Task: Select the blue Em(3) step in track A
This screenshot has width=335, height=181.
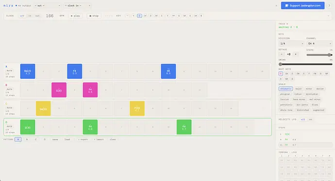Action: [28, 72]
